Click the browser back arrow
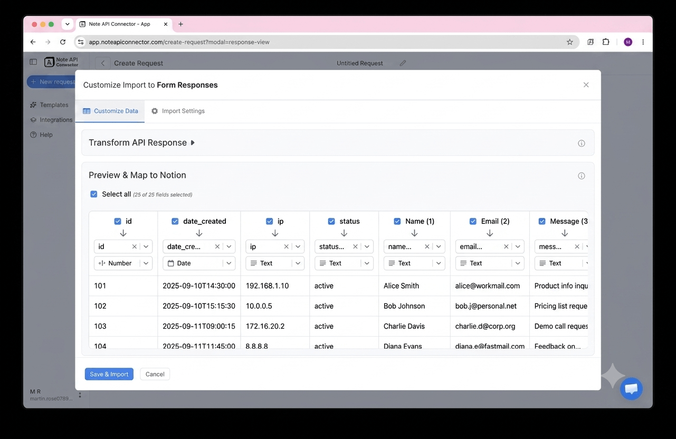676x439 pixels. pos(33,42)
